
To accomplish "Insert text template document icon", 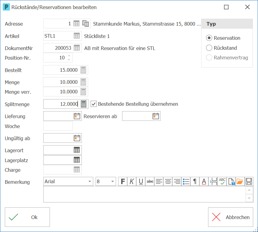I will [231, 181].
